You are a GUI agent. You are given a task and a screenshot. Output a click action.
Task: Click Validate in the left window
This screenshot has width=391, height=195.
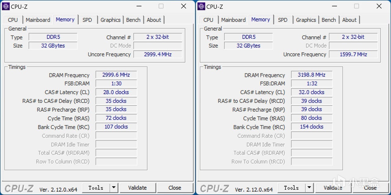click(137, 188)
